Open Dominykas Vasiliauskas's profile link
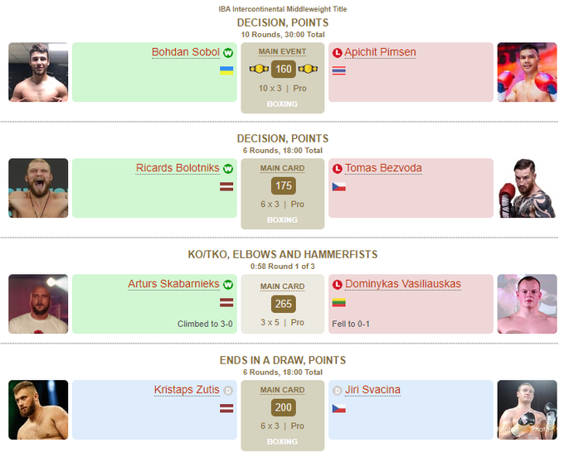Image resolution: width=564 pixels, height=452 pixels. pos(403,284)
